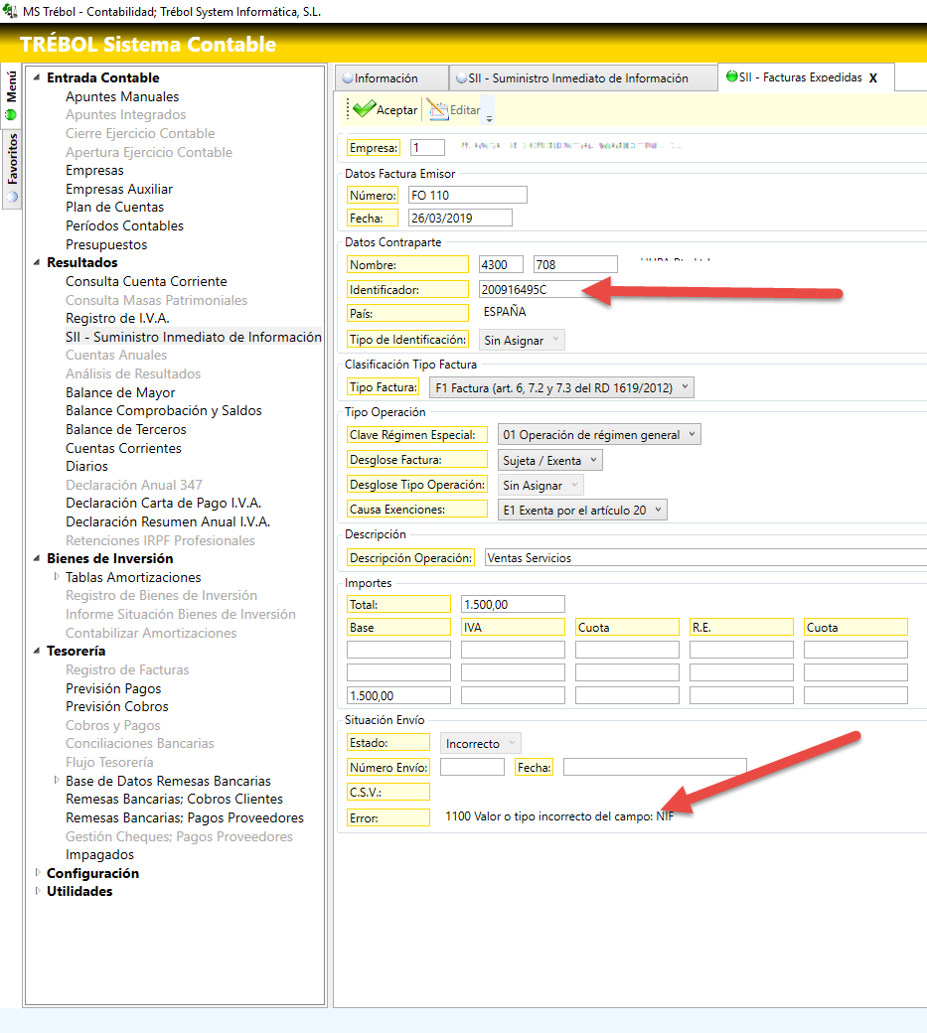The height and width of the screenshot is (1033, 927).
Task: Open the toolbar overflow arrow
Action: pyautogui.click(x=489, y=118)
